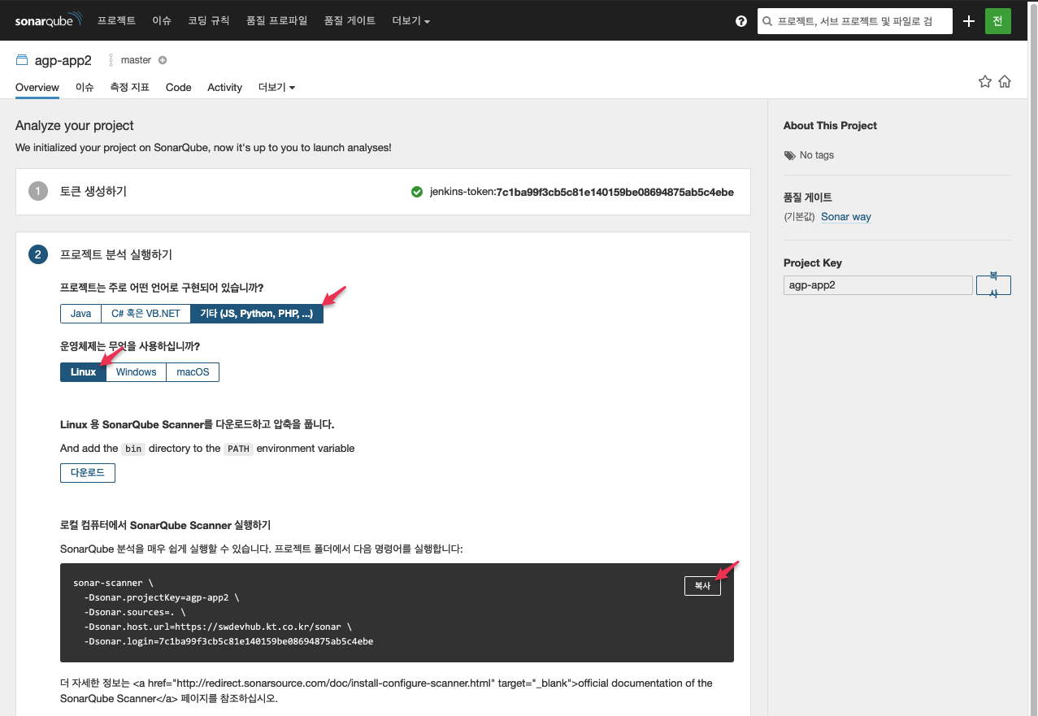The height and width of the screenshot is (716, 1038).
Task: Click the search magnifier icon
Action: click(x=768, y=21)
